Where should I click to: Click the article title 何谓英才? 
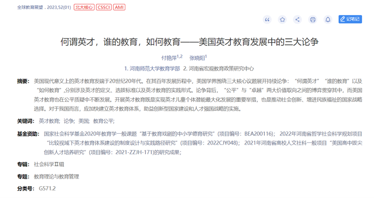click(x=189, y=42)
